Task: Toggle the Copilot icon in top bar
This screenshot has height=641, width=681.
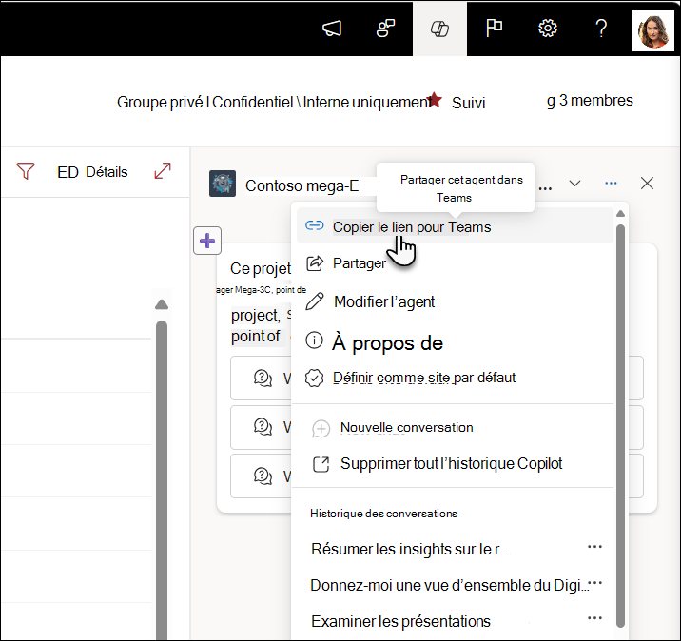Action: coord(439,29)
